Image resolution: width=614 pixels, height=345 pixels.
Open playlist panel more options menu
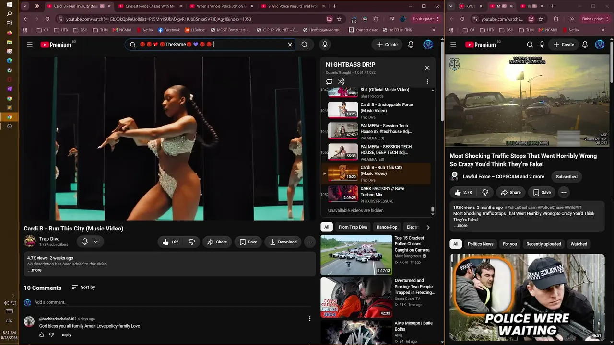pyautogui.click(x=427, y=81)
